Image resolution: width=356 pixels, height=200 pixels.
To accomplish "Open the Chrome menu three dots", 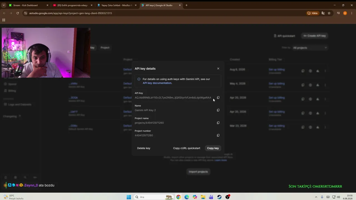I will (352, 13).
